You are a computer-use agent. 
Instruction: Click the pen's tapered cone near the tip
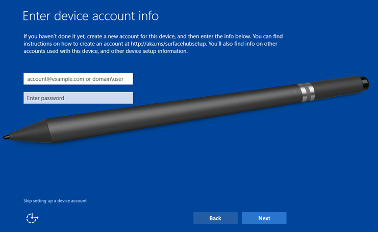(28, 131)
